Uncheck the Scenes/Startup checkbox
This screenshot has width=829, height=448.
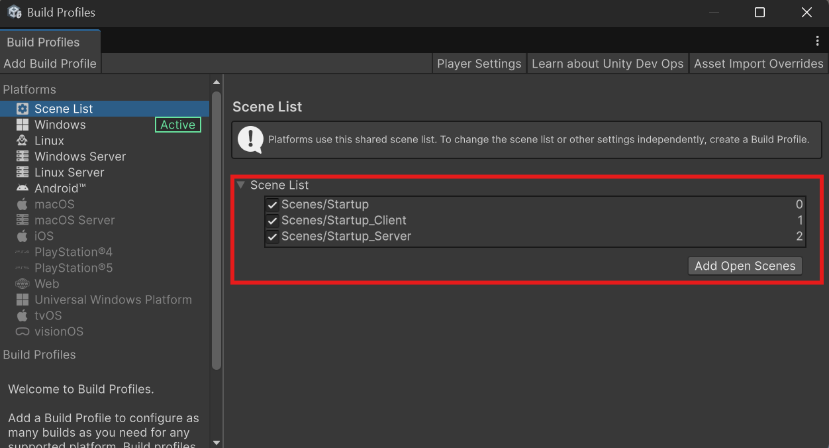click(x=272, y=205)
